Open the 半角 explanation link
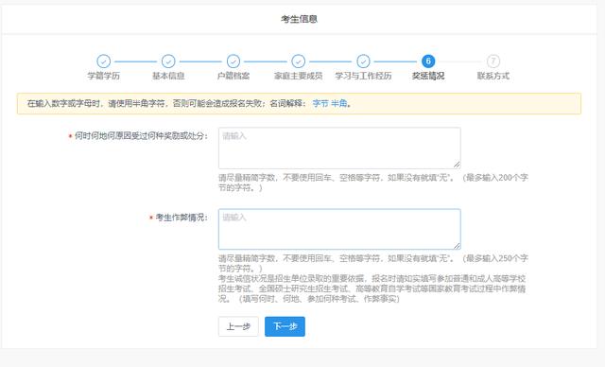This screenshot has height=367, width=605. pyautogui.click(x=338, y=103)
